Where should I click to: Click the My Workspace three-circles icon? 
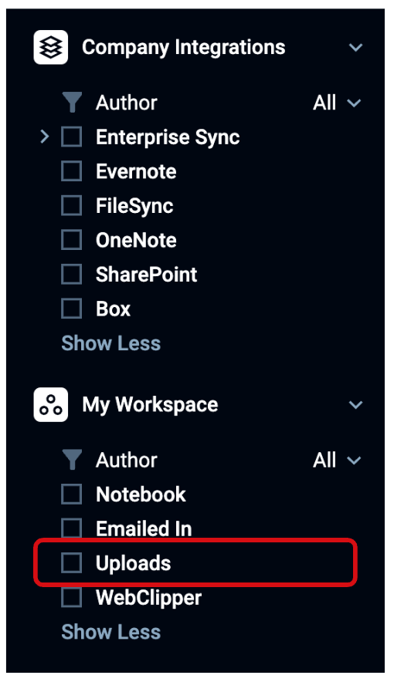click(x=51, y=404)
